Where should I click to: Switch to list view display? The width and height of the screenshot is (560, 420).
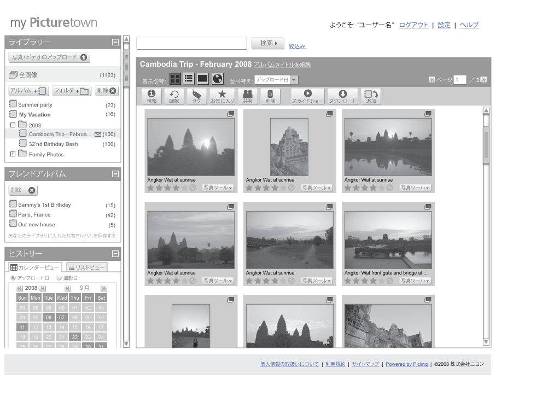coord(189,79)
